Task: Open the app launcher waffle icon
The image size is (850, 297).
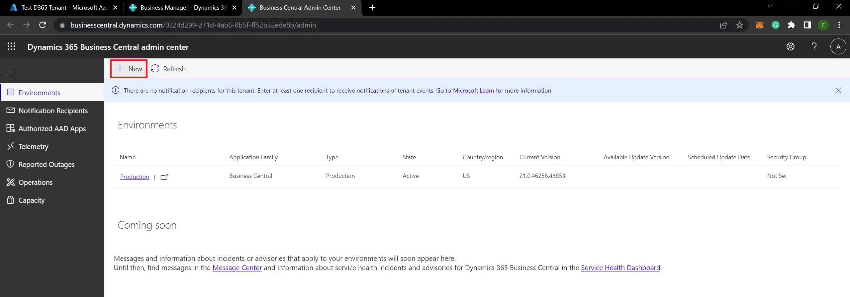Action: [11, 46]
